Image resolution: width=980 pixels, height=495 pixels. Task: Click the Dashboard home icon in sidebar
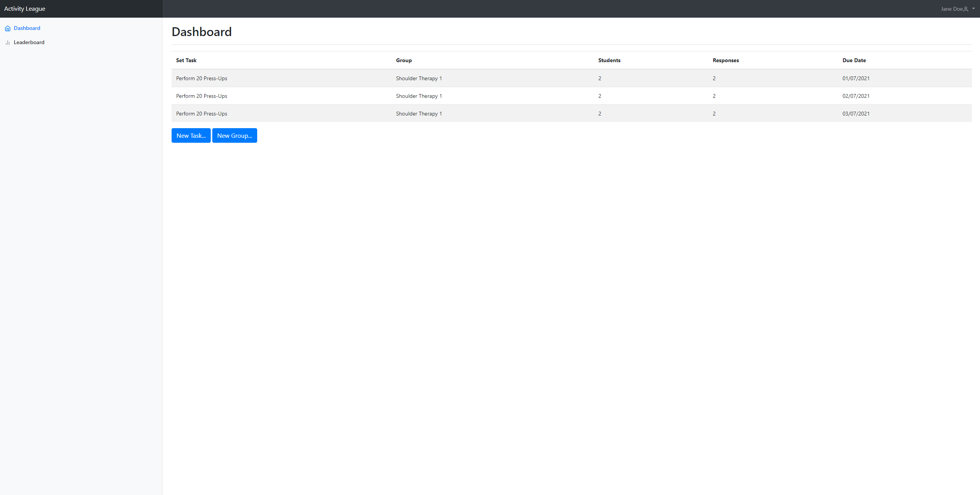(x=8, y=28)
